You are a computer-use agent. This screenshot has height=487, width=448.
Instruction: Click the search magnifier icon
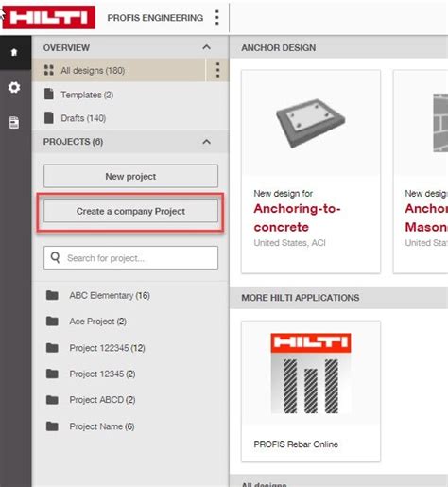pyautogui.click(x=56, y=257)
